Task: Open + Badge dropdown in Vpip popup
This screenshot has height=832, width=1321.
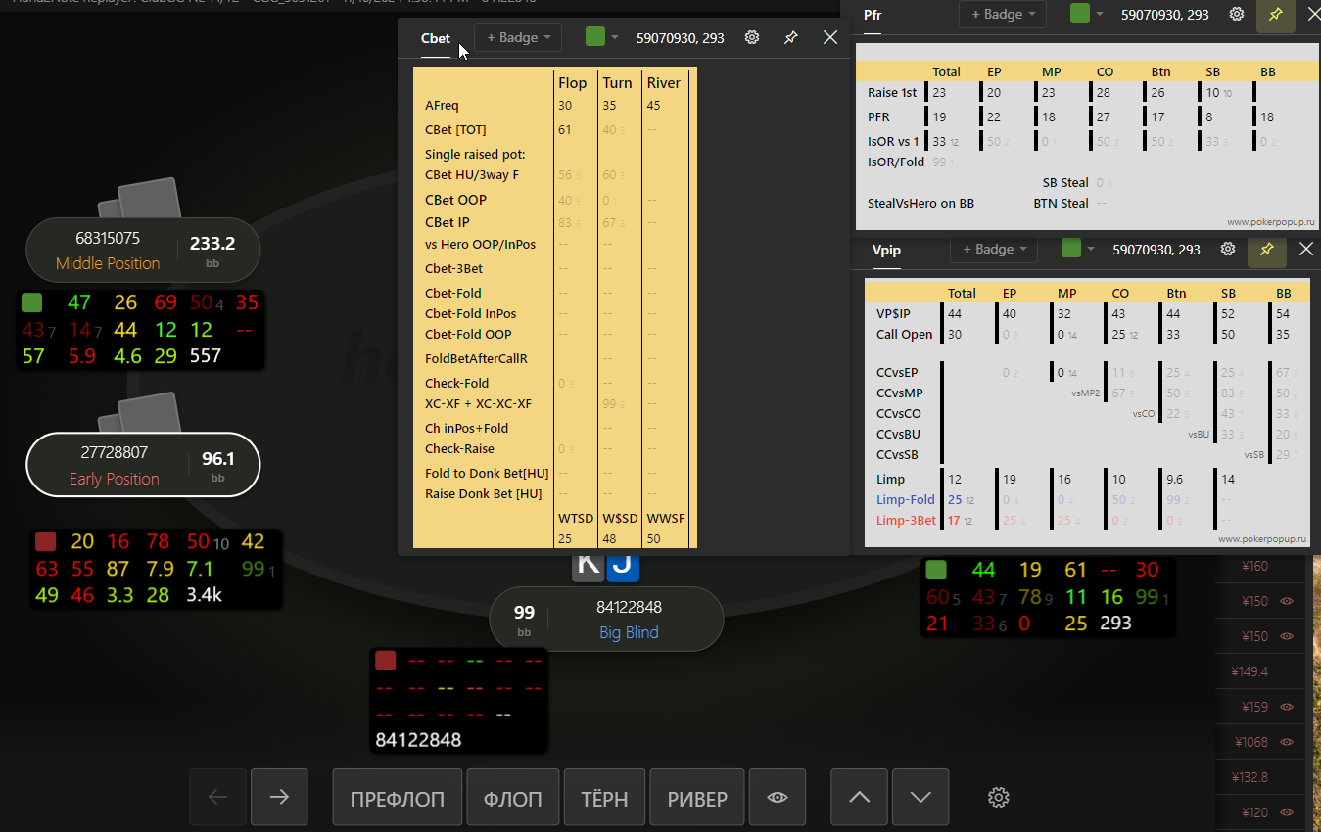Action: pyautogui.click(x=994, y=250)
